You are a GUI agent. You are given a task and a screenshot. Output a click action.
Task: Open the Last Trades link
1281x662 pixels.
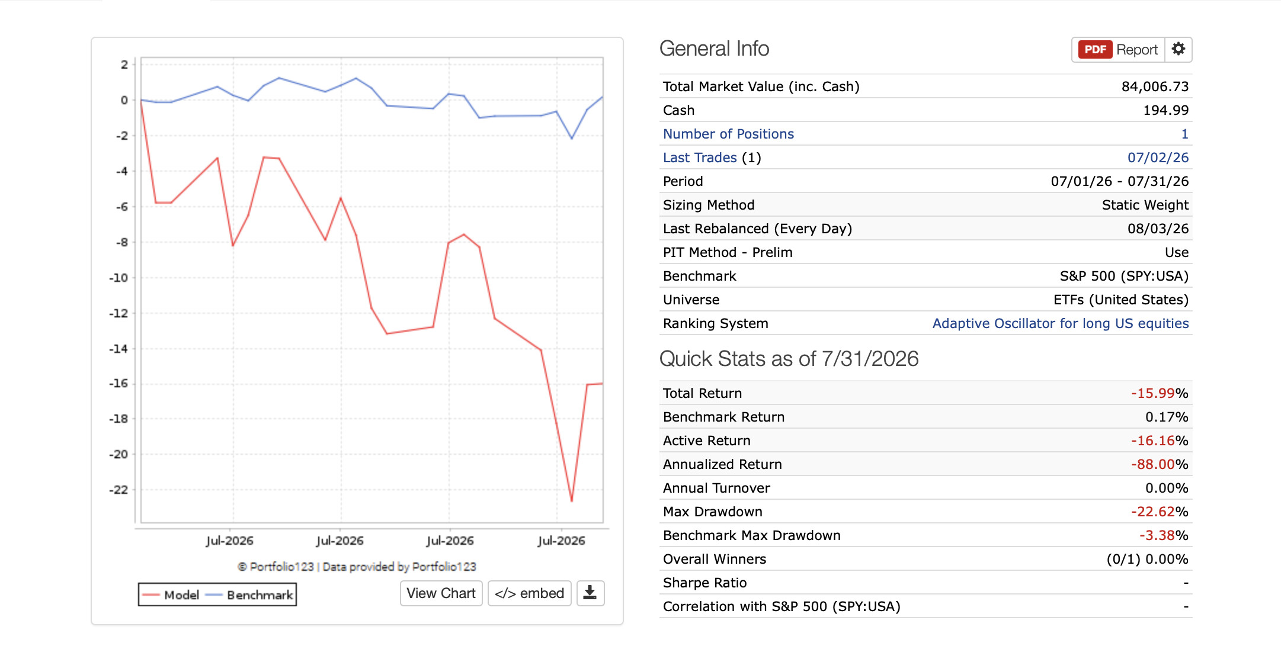click(700, 158)
